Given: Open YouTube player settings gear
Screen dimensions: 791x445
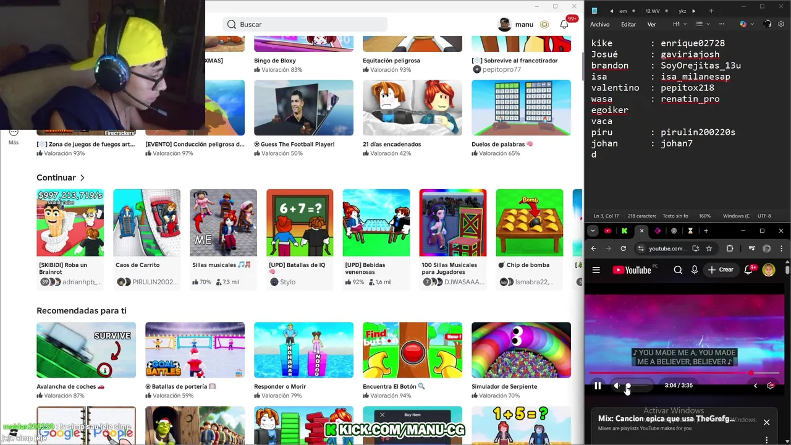Looking at the screenshot, I should 771,386.
